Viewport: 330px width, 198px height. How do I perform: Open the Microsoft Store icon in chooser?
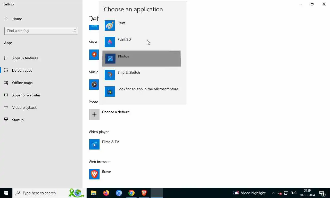[x=110, y=92]
